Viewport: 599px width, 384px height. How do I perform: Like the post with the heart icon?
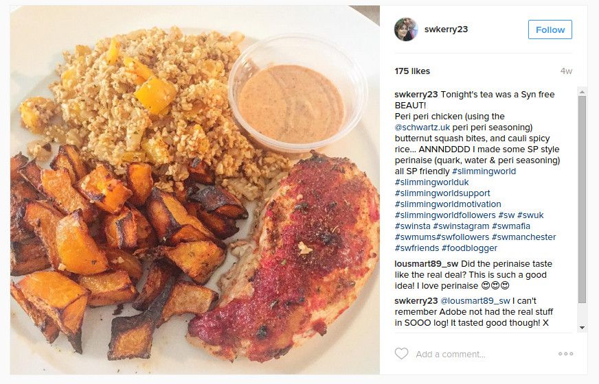401,354
